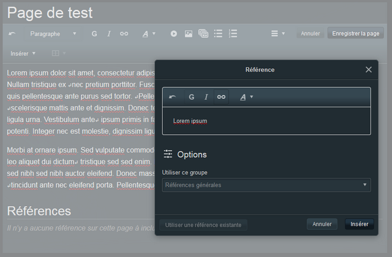This screenshot has height=257, width=392.
Task: Click the video insert icon in main toolbar
Action: point(174,34)
